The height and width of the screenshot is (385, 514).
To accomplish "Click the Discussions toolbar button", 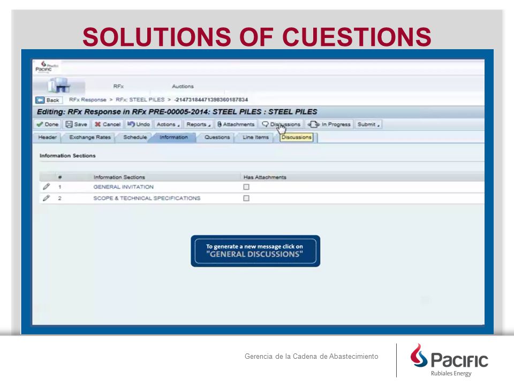I will [x=281, y=125].
